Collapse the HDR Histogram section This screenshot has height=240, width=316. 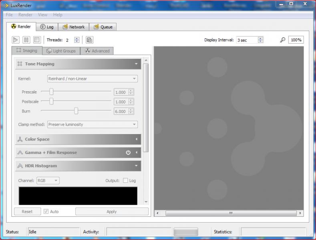tap(136, 166)
